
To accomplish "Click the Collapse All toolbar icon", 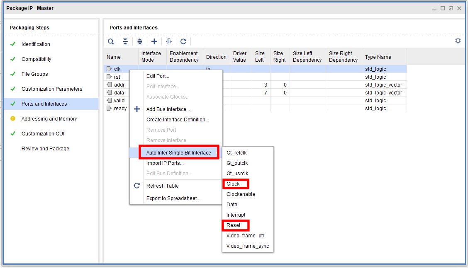I will coord(125,41).
